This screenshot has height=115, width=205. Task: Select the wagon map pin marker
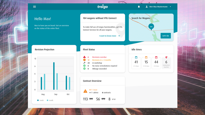(x=151, y=27)
